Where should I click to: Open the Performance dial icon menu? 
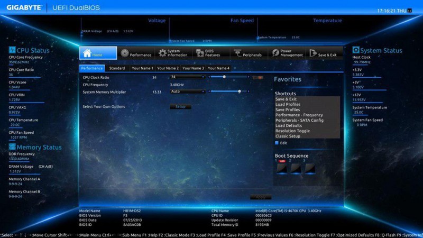point(124,53)
